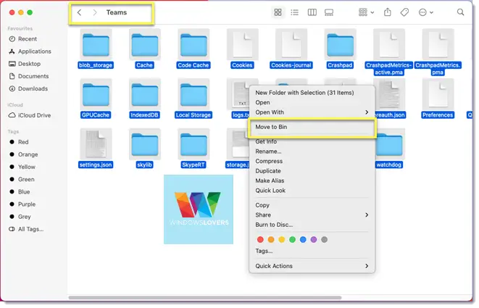The image size is (479, 308).
Task: Select the Cache folder icon
Action: pos(144,45)
